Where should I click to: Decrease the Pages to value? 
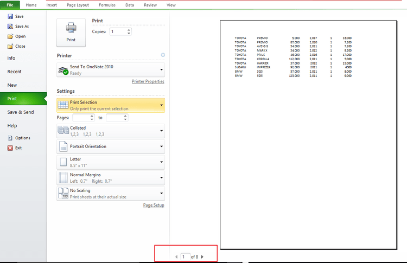point(125,119)
